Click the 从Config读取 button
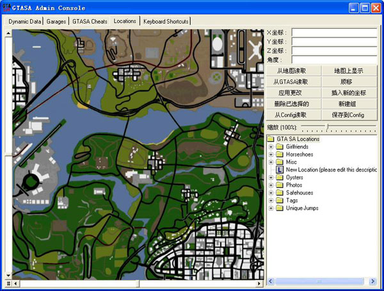The width and height of the screenshot is (384, 291). [294, 115]
